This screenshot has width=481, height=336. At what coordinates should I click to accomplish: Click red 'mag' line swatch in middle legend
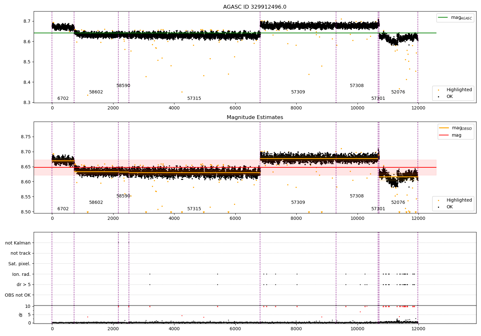[444, 135]
